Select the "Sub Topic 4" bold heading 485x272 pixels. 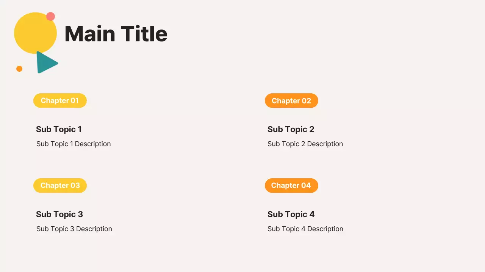(291, 214)
